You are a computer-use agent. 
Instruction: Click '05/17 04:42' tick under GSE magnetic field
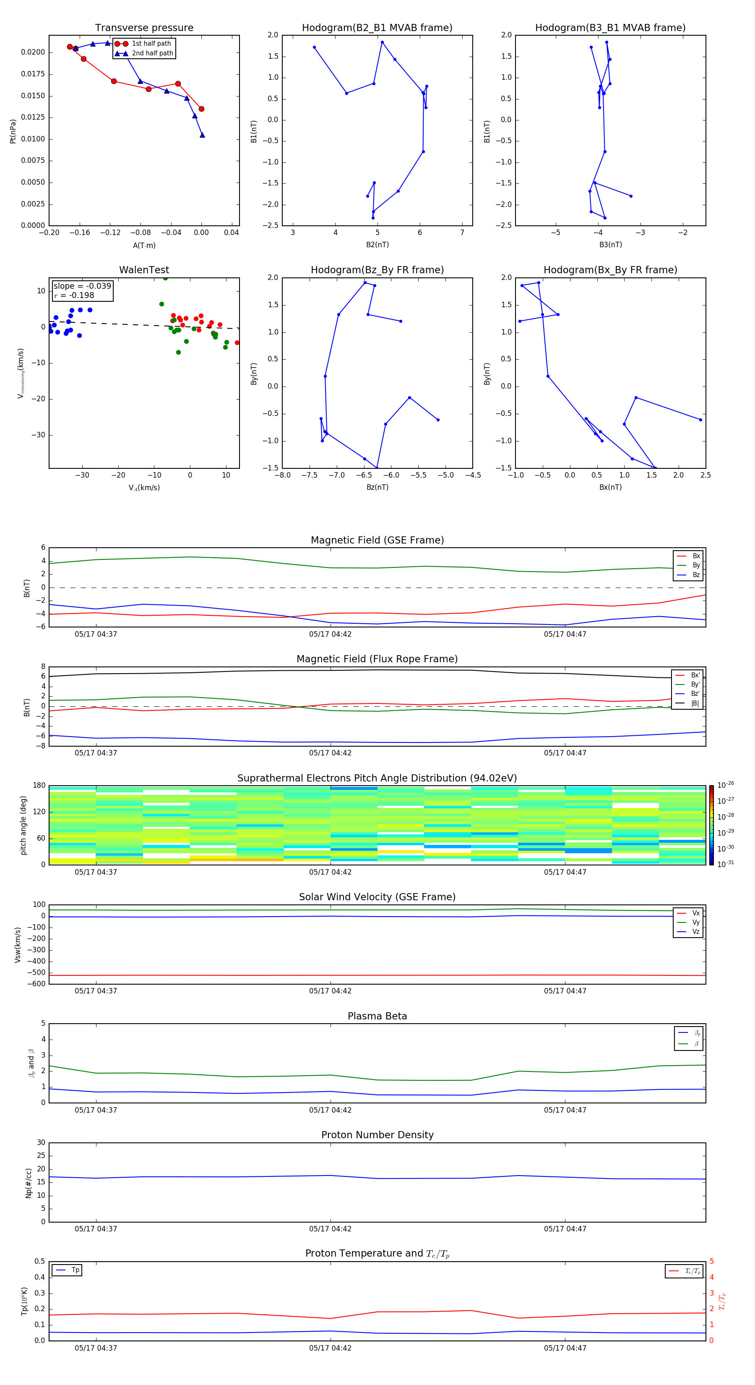click(330, 635)
